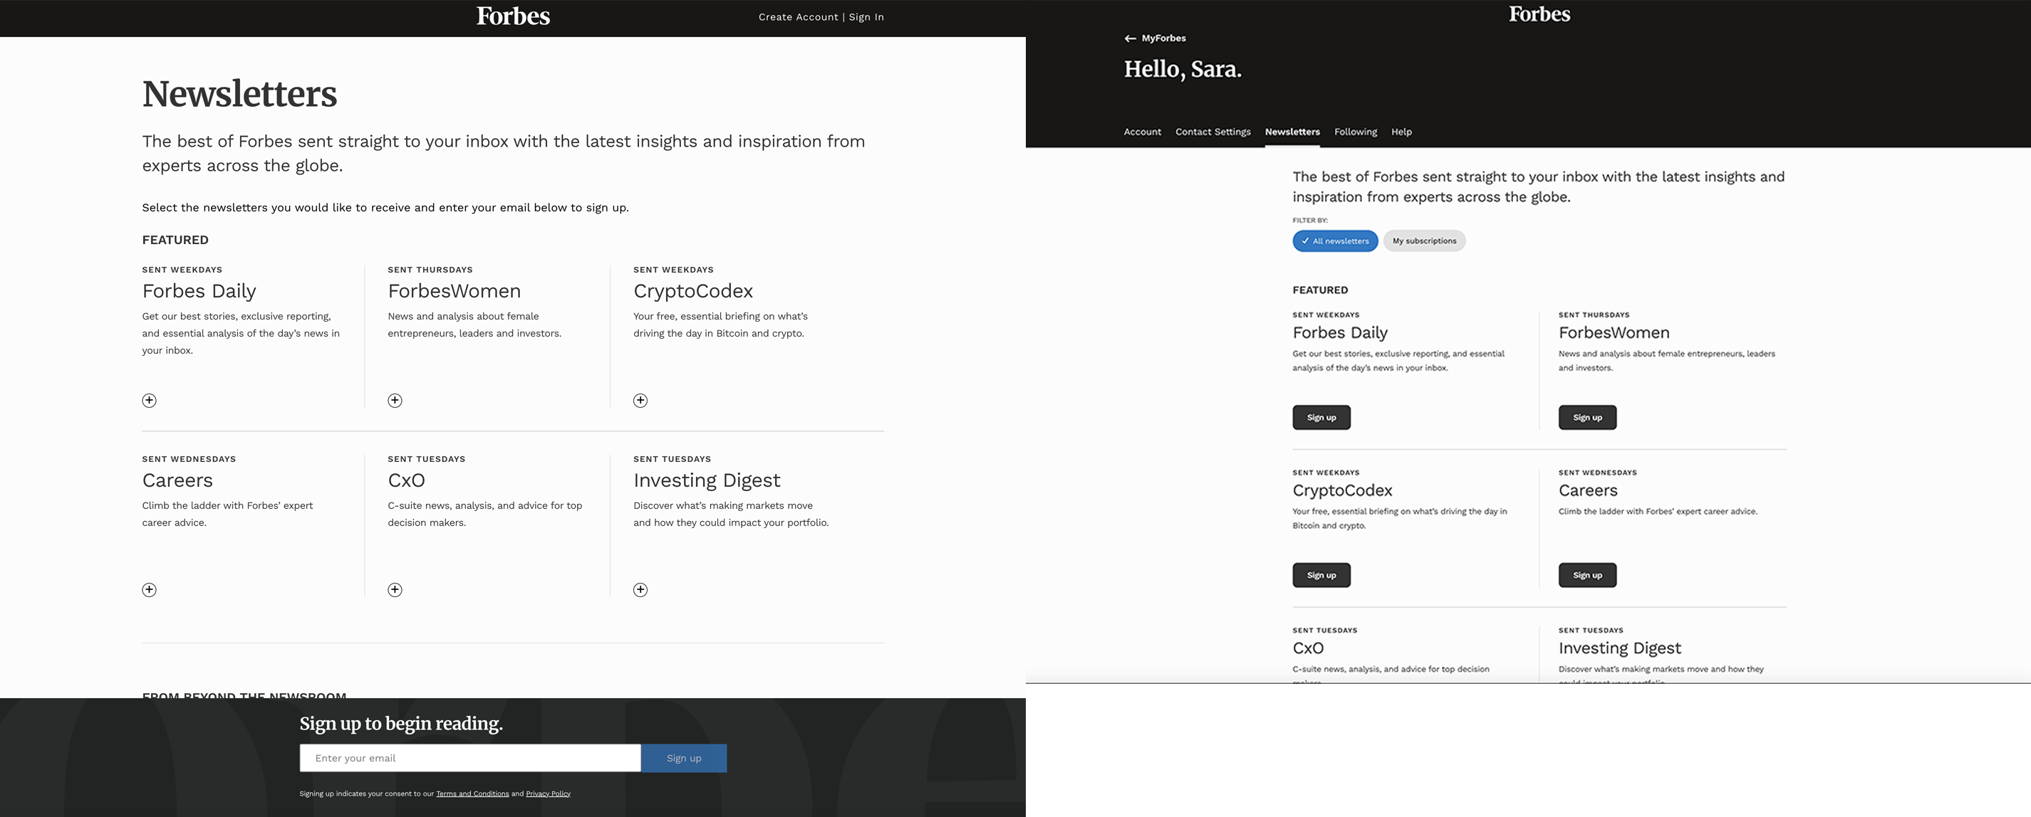
Task: Click the Enter your email field
Action: [470, 758]
